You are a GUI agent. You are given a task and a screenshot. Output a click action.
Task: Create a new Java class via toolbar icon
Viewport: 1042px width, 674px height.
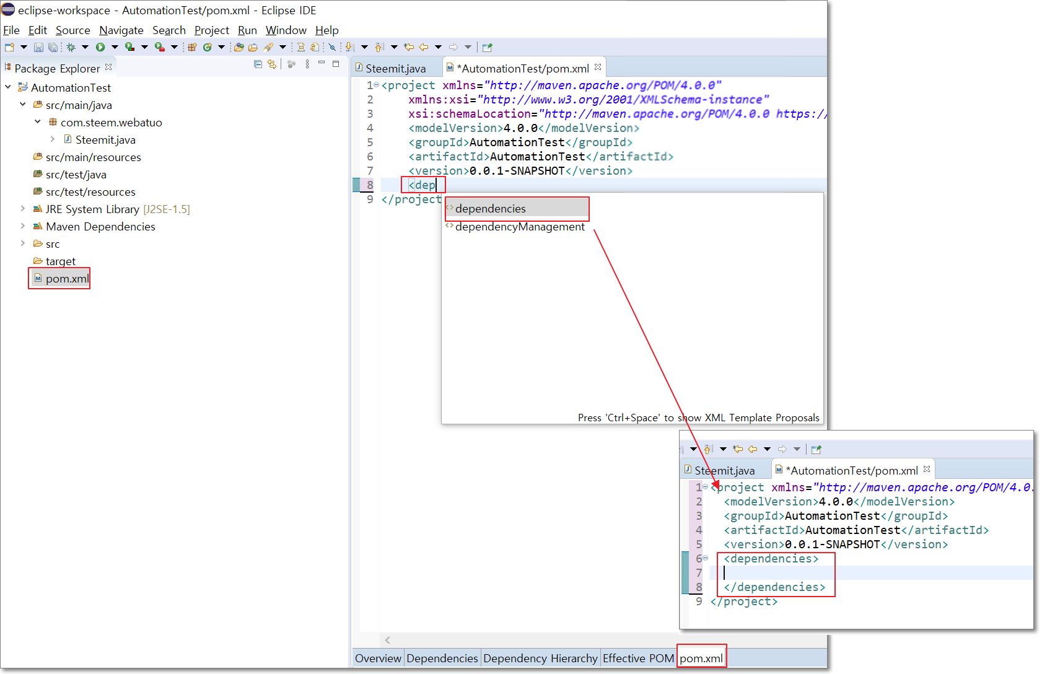pyautogui.click(x=208, y=47)
